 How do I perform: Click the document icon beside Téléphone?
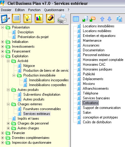coord(79,93)
